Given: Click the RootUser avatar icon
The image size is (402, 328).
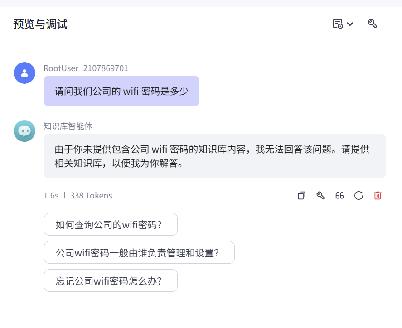Looking at the screenshot, I should (x=24, y=73).
